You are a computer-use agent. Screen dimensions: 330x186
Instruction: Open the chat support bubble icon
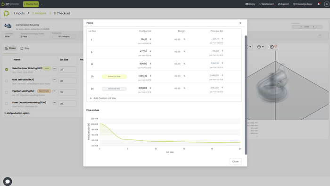pyautogui.click(x=8, y=181)
